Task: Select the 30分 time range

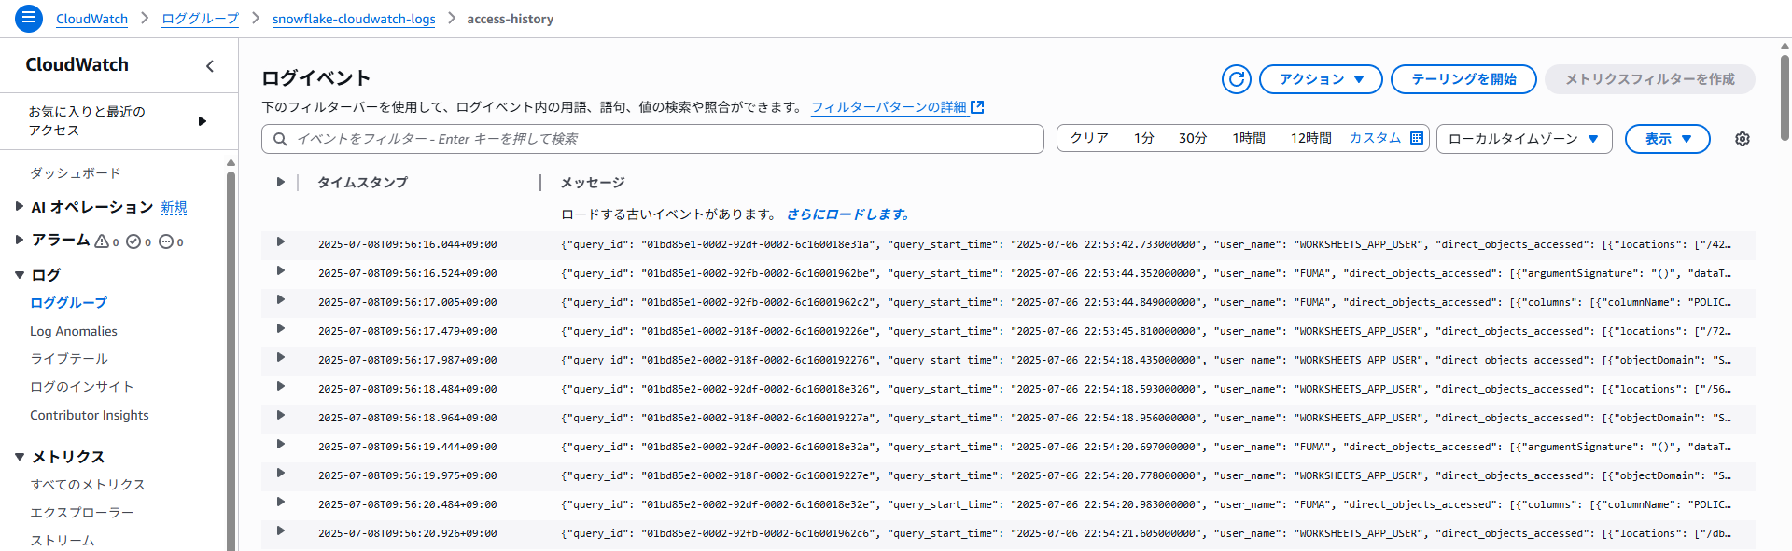Action: [1193, 138]
